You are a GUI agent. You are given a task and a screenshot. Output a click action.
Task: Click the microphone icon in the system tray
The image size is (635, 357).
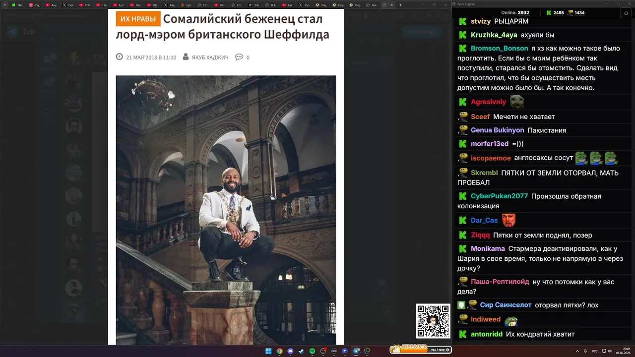click(585, 351)
